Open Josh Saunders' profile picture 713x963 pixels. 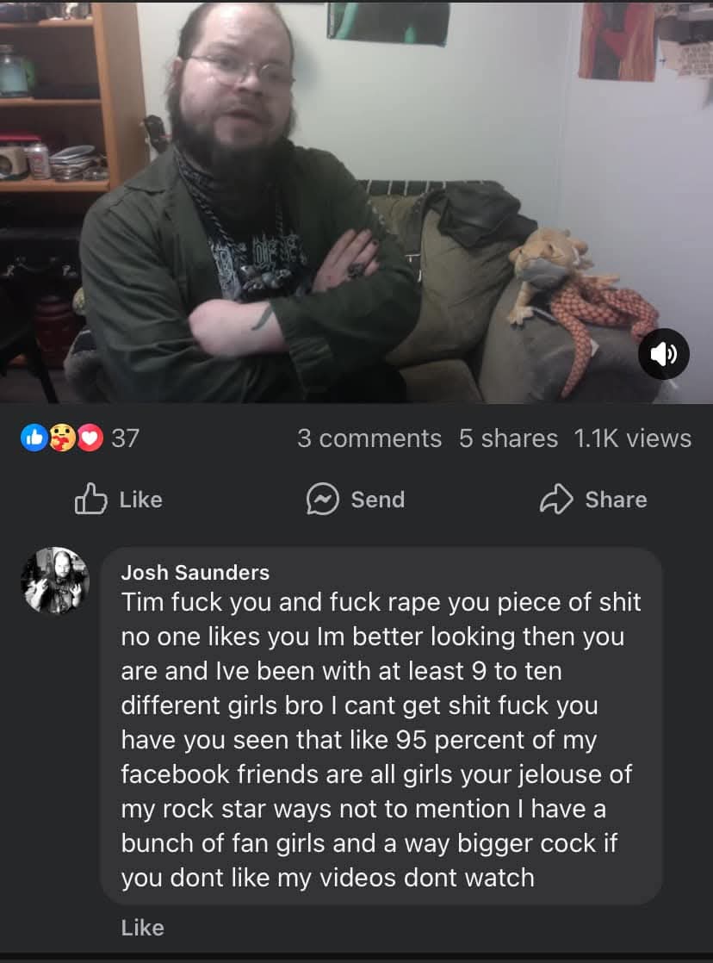(x=55, y=581)
